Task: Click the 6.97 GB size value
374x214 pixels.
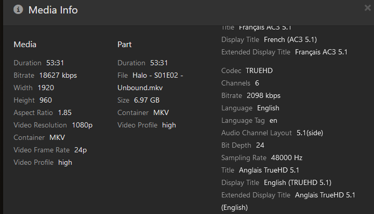Action: point(146,100)
